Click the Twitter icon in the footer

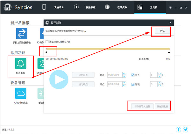pyautogui.click(x=185, y=130)
